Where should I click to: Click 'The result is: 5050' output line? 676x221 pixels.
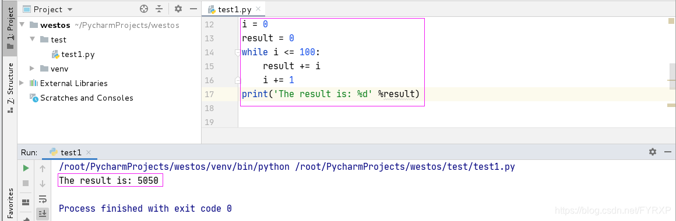(108, 181)
